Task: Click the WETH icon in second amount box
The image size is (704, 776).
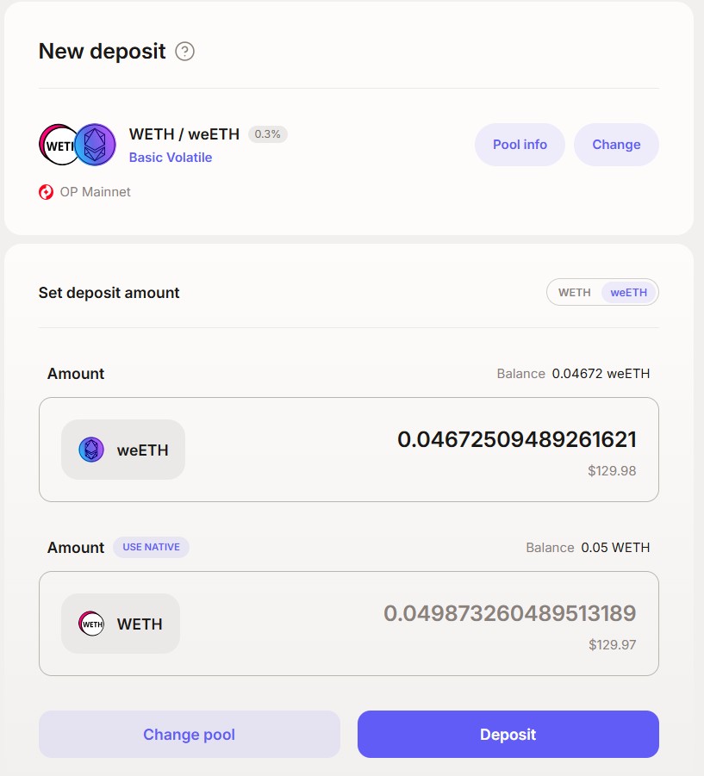Action: point(91,624)
